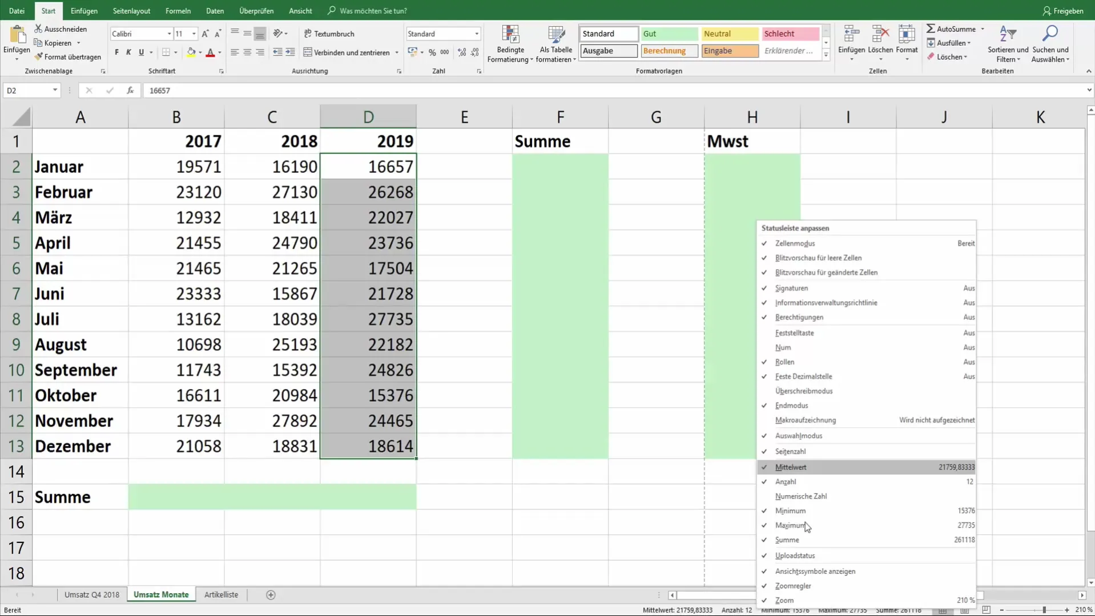Select column F header
This screenshot has height=616, width=1095.
[x=560, y=117]
